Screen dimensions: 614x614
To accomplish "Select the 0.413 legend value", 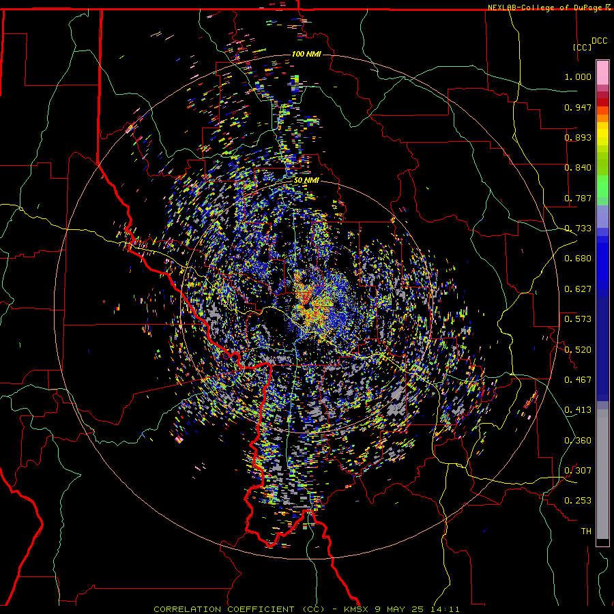I will coord(578,410).
